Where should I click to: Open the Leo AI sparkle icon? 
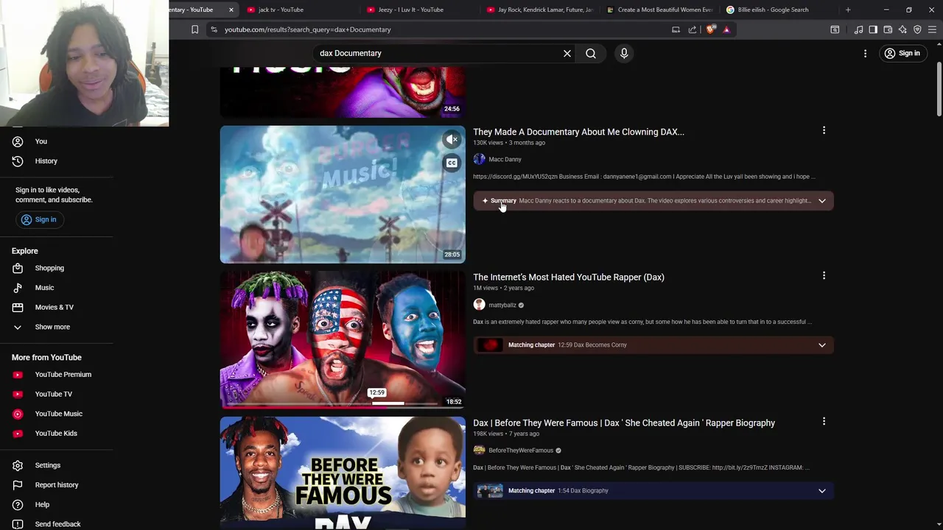pyautogui.click(x=902, y=29)
